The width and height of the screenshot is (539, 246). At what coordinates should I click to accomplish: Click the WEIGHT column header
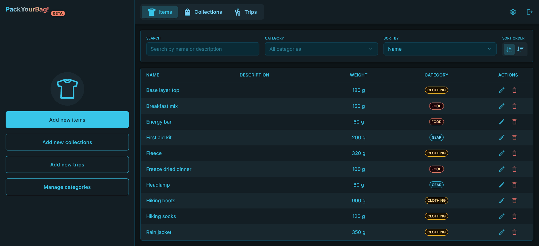pyautogui.click(x=358, y=75)
